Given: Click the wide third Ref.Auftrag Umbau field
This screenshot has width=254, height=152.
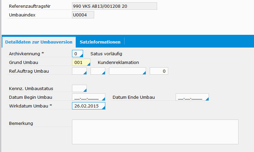Looking at the screenshot, I should (127, 71).
